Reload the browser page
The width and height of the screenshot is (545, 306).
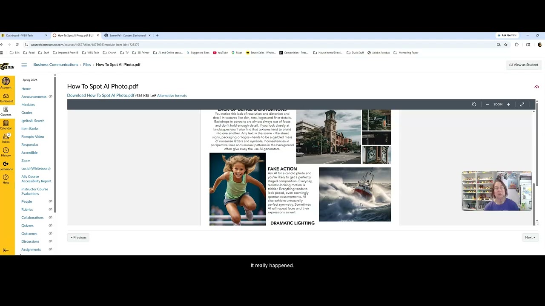(17, 45)
